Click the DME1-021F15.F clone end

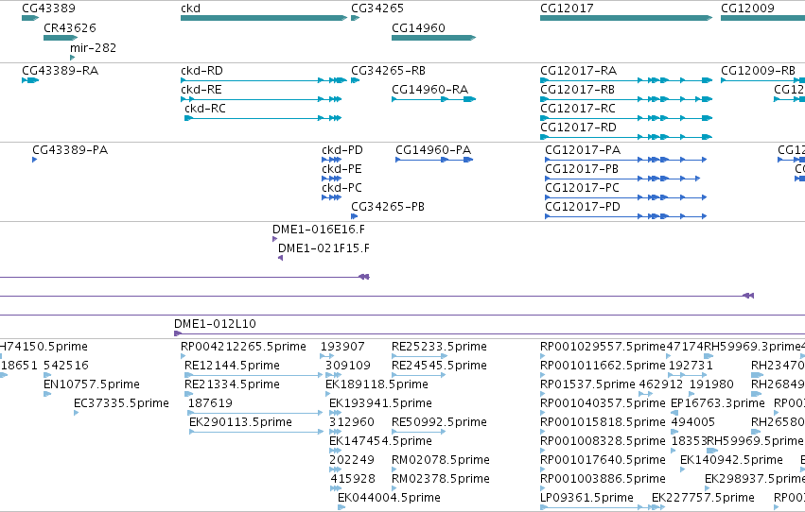coord(280,258)
